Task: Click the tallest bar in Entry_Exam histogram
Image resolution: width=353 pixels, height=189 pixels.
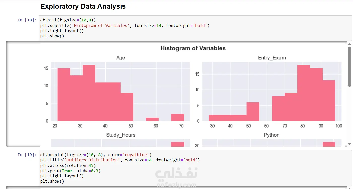Action: tap(303, 93)
